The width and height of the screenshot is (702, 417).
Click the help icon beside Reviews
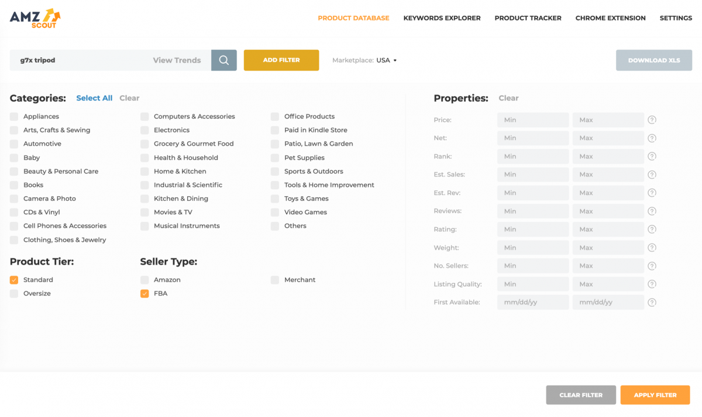tap(652, 211)
